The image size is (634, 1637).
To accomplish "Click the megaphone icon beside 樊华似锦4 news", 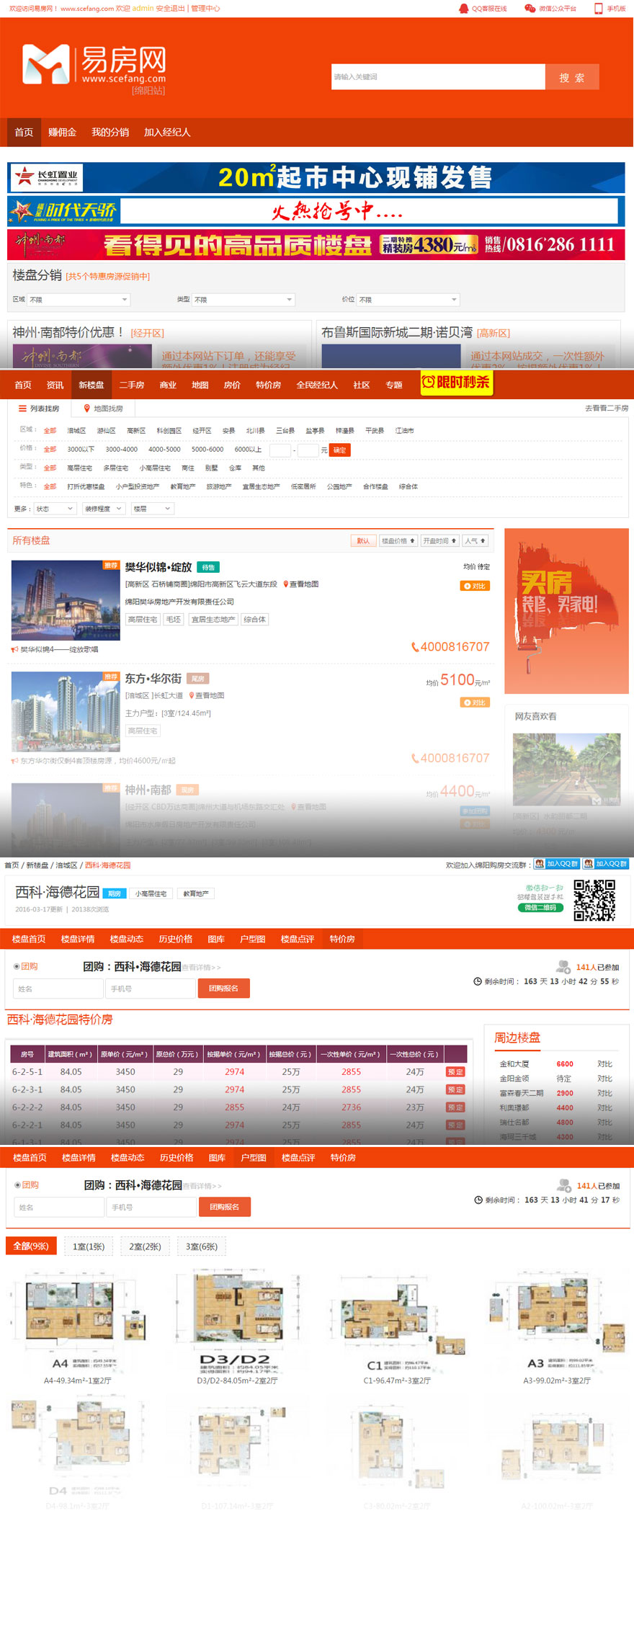I will [14, 649].
